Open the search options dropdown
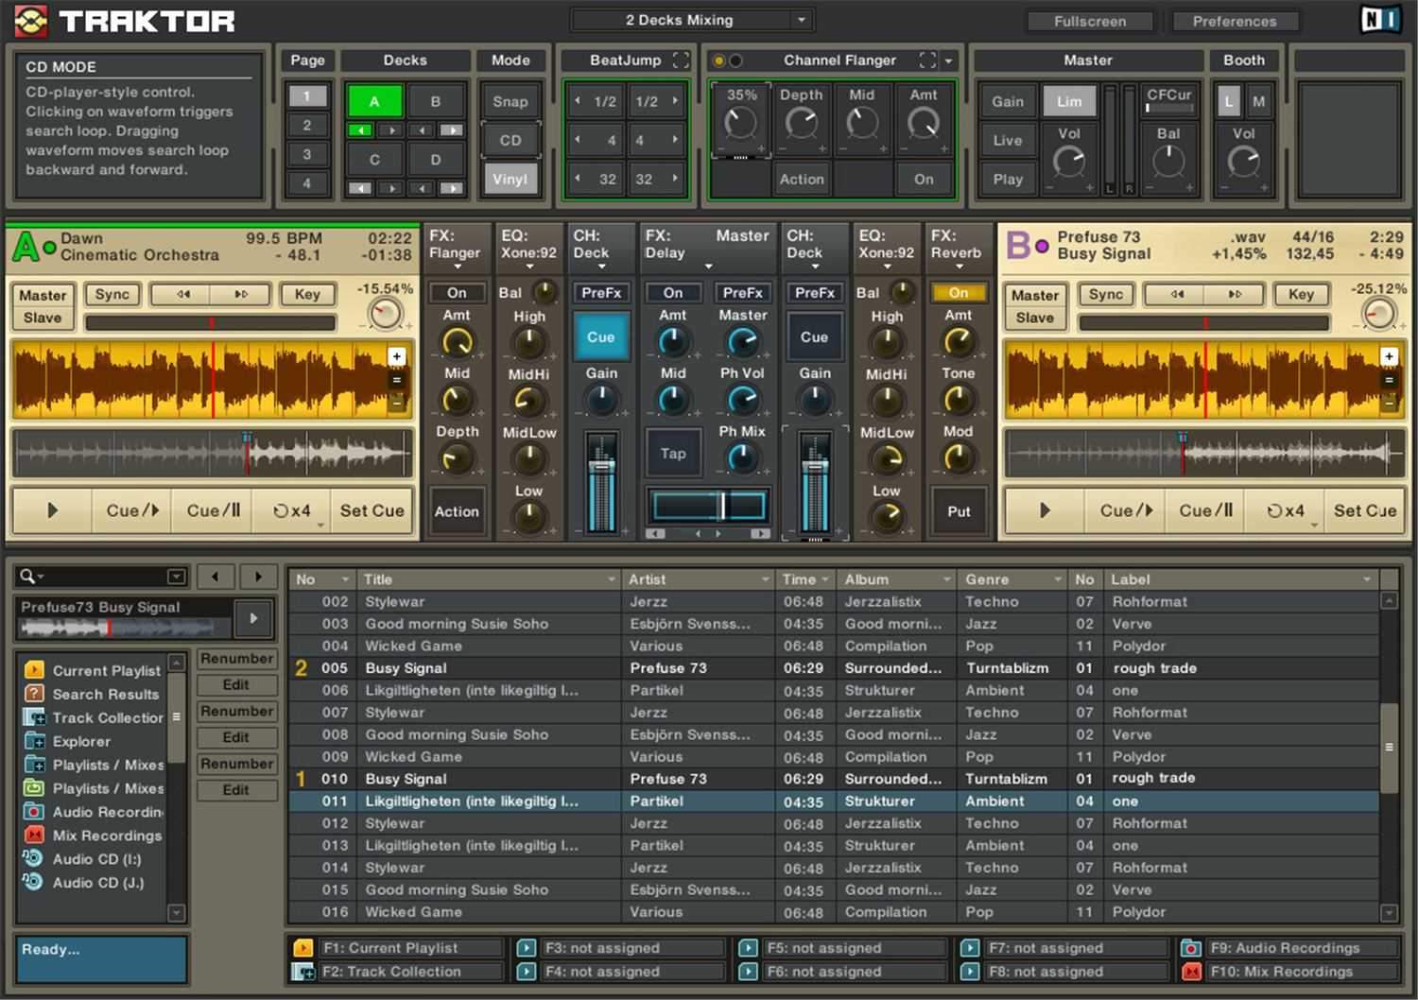1418x1000 pixels. [176, 576]
